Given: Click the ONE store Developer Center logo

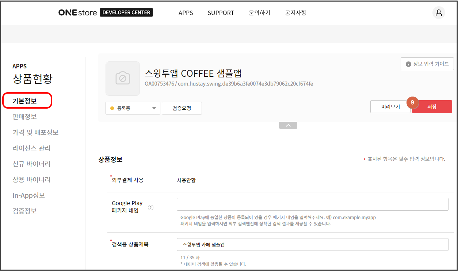Looking at the screenshot, I should point(106,12).
